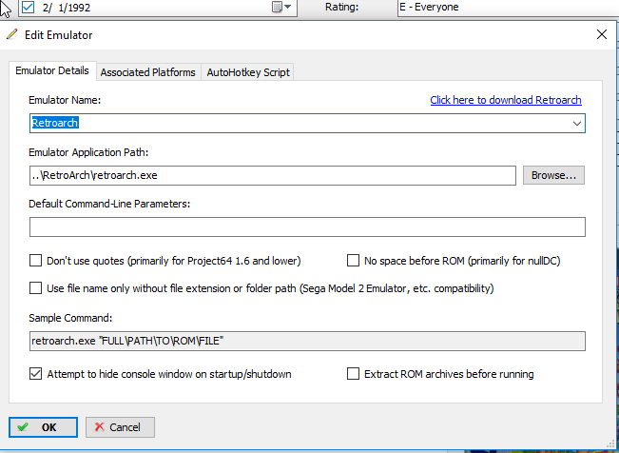The image size is (619, 453).
Task: Click the Sample Command label
Action: click(x=70, y=318)
